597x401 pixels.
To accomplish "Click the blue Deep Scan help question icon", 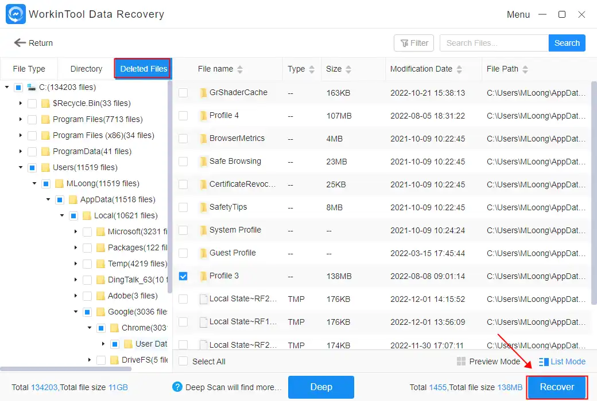I will [x=177, y=387].
